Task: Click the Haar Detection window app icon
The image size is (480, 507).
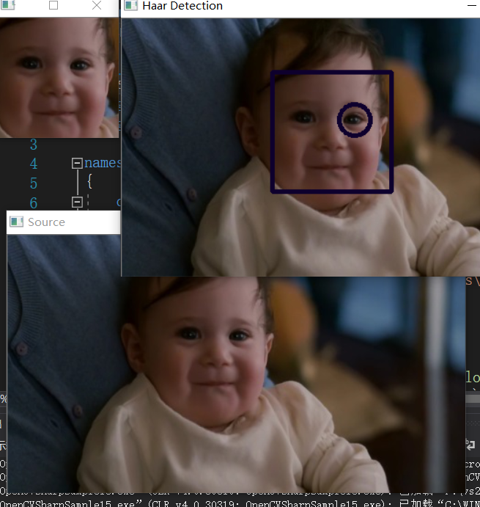Action: 131,5
